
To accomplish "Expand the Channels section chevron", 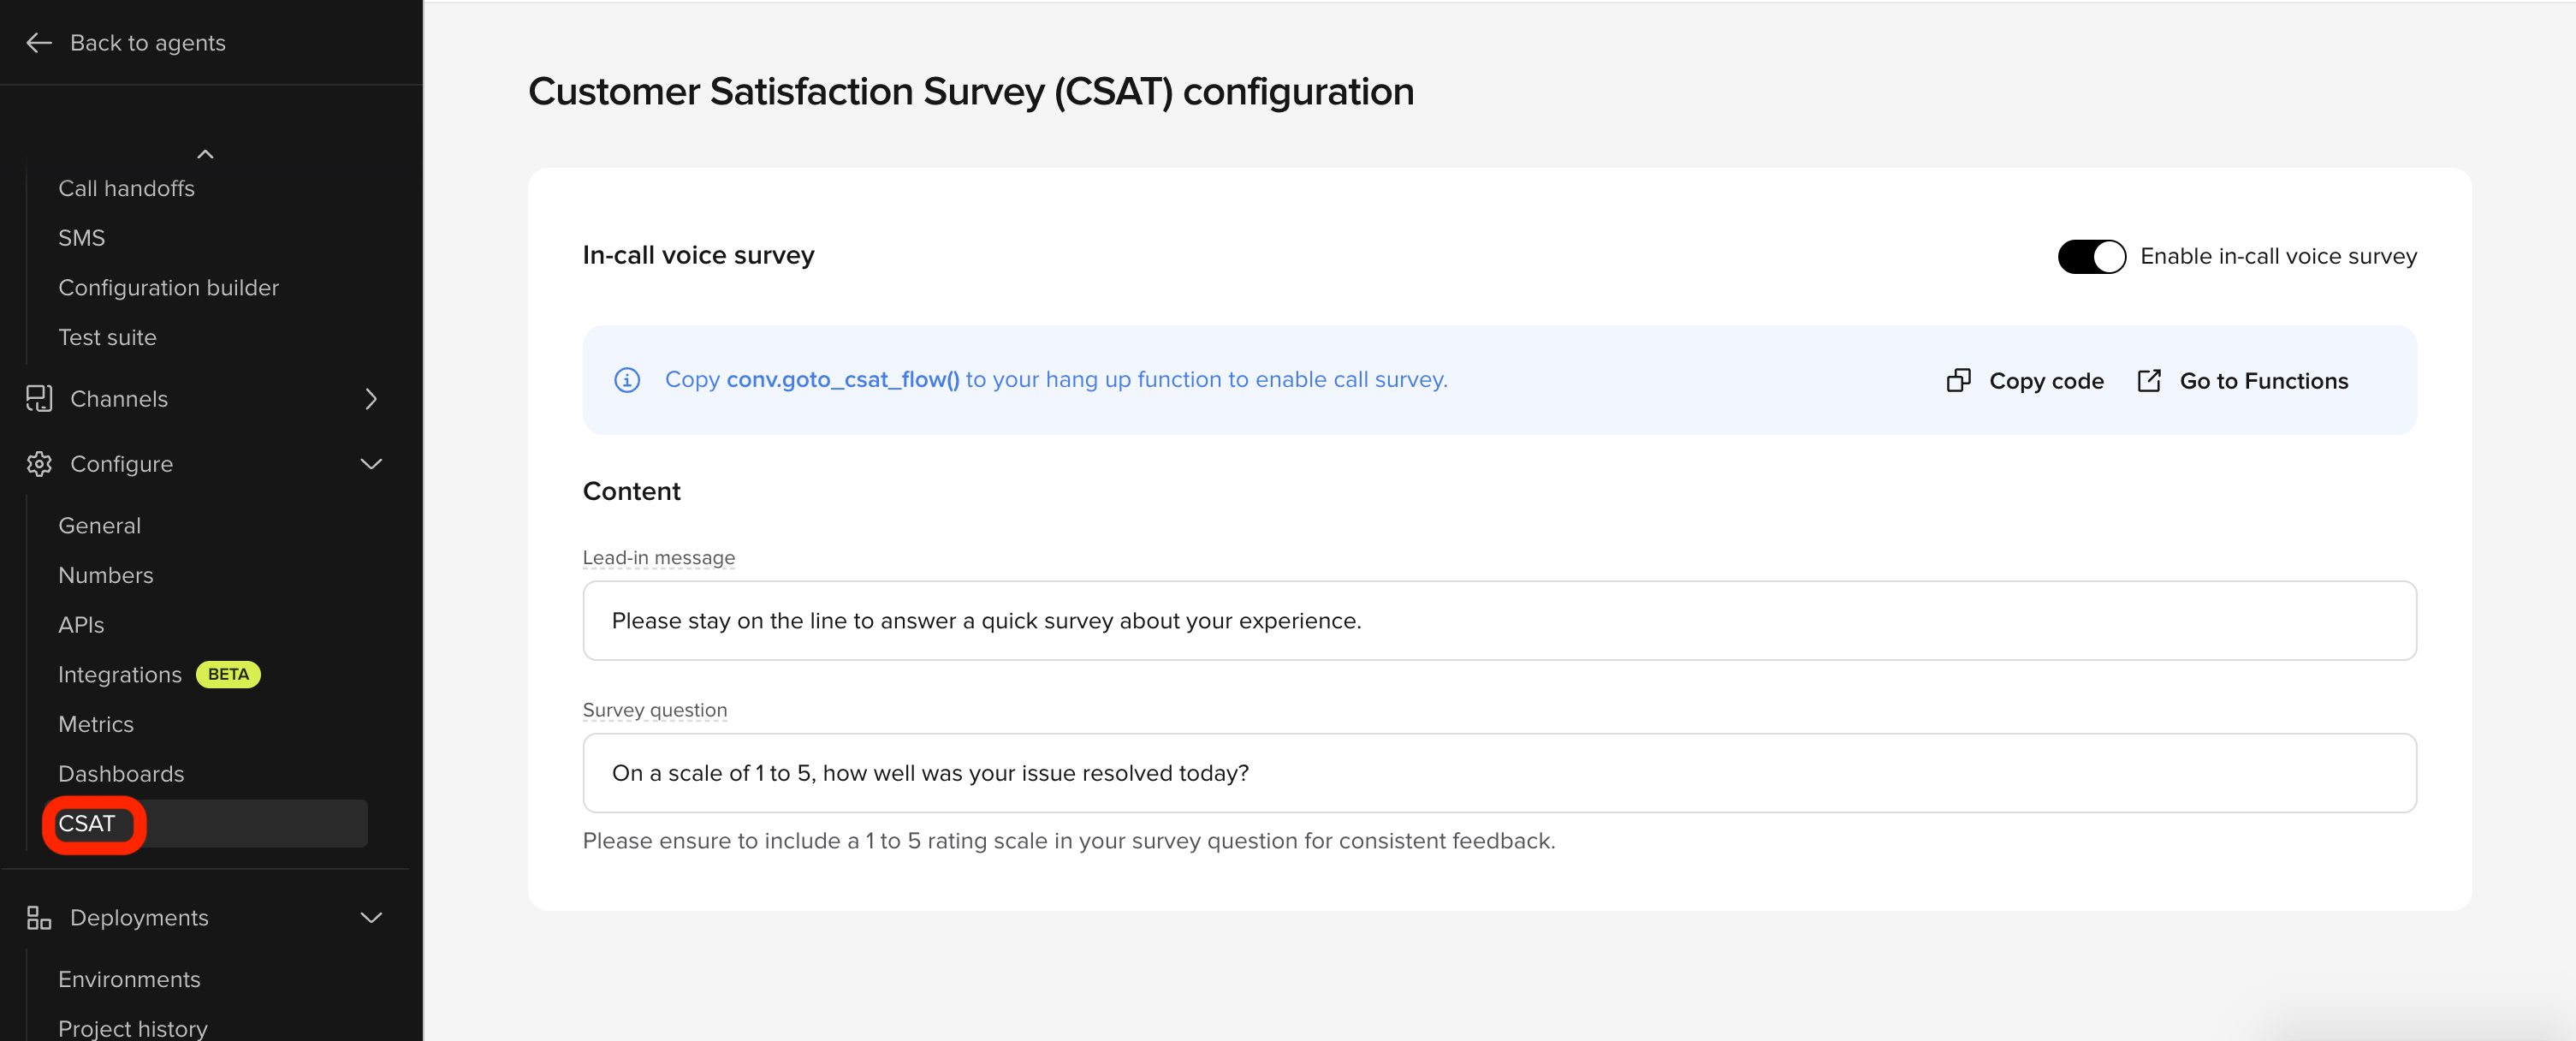I will (x=371, y=399).
